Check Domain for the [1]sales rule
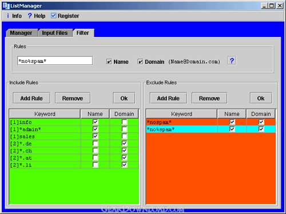Image resolution: width=286 pixels, height=214 pixels. pyautogui.click(x=124, y=136)
